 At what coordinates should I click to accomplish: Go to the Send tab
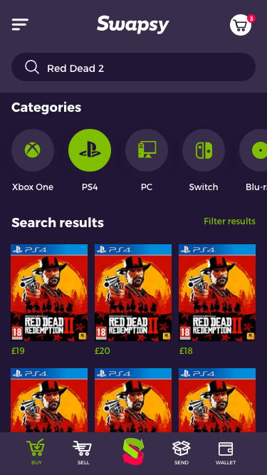pyautogui.click(x=182, y=453)
